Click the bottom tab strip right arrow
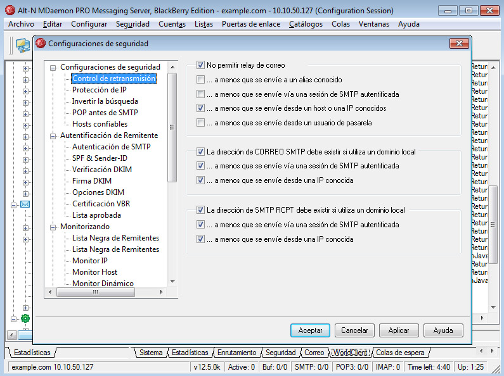This screenshot has height=376, width=504. tap(492, 351)
